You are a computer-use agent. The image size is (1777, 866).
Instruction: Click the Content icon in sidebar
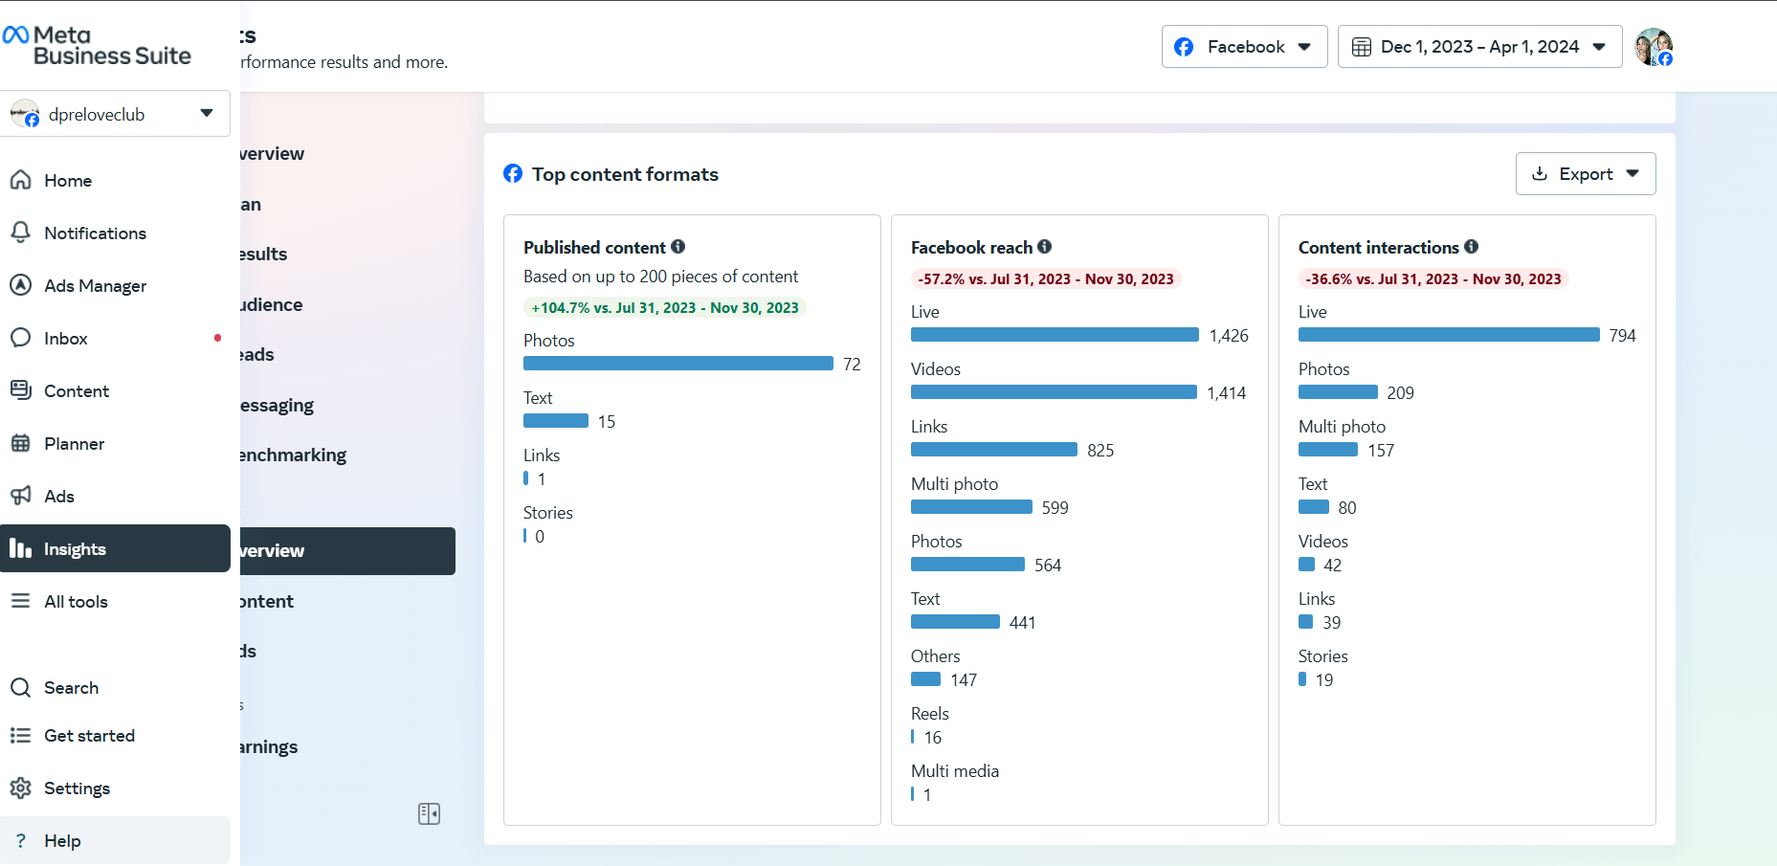pyautogui.click(x=20, y=390)
